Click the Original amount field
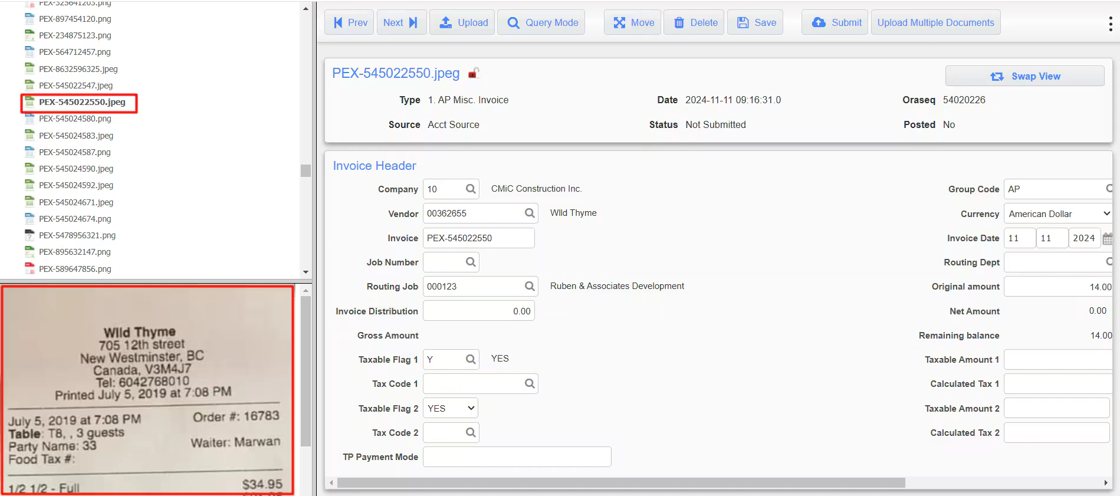 1058,287
